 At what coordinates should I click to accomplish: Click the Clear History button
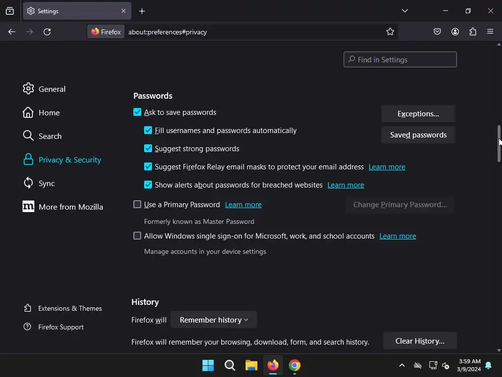tap(420, 341)
